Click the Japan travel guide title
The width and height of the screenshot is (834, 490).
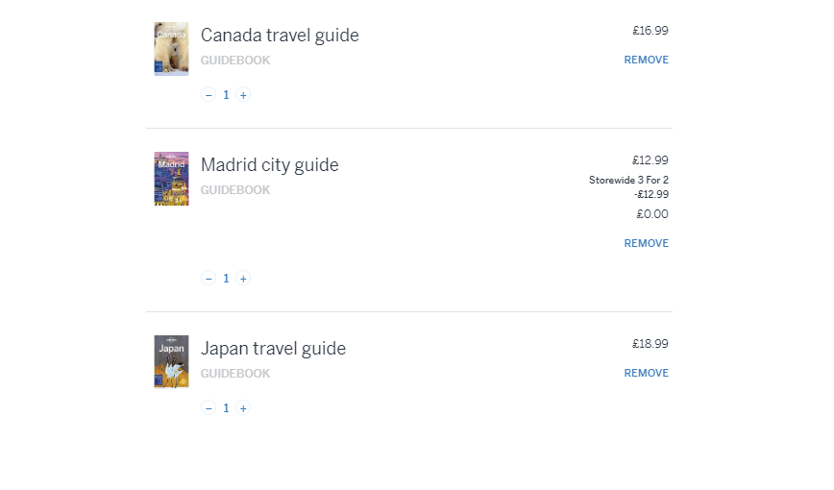pos(273,349)
